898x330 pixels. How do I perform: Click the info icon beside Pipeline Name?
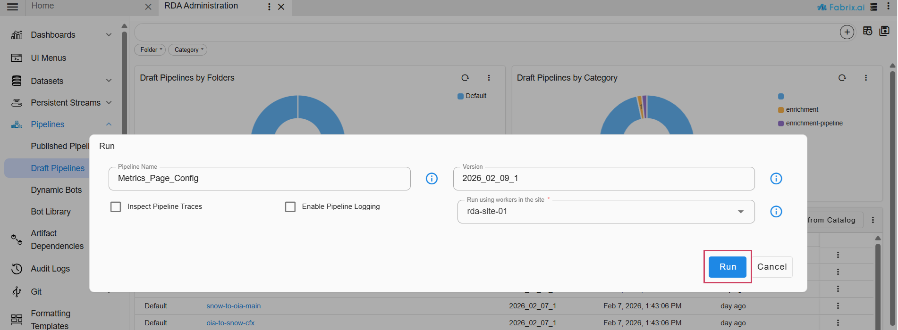[432, 179]
